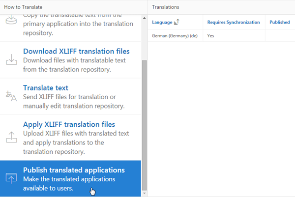295x197 pixels.
Task: Click the upload icon beside Apply XLIFF files
Action: click(11, 137)
